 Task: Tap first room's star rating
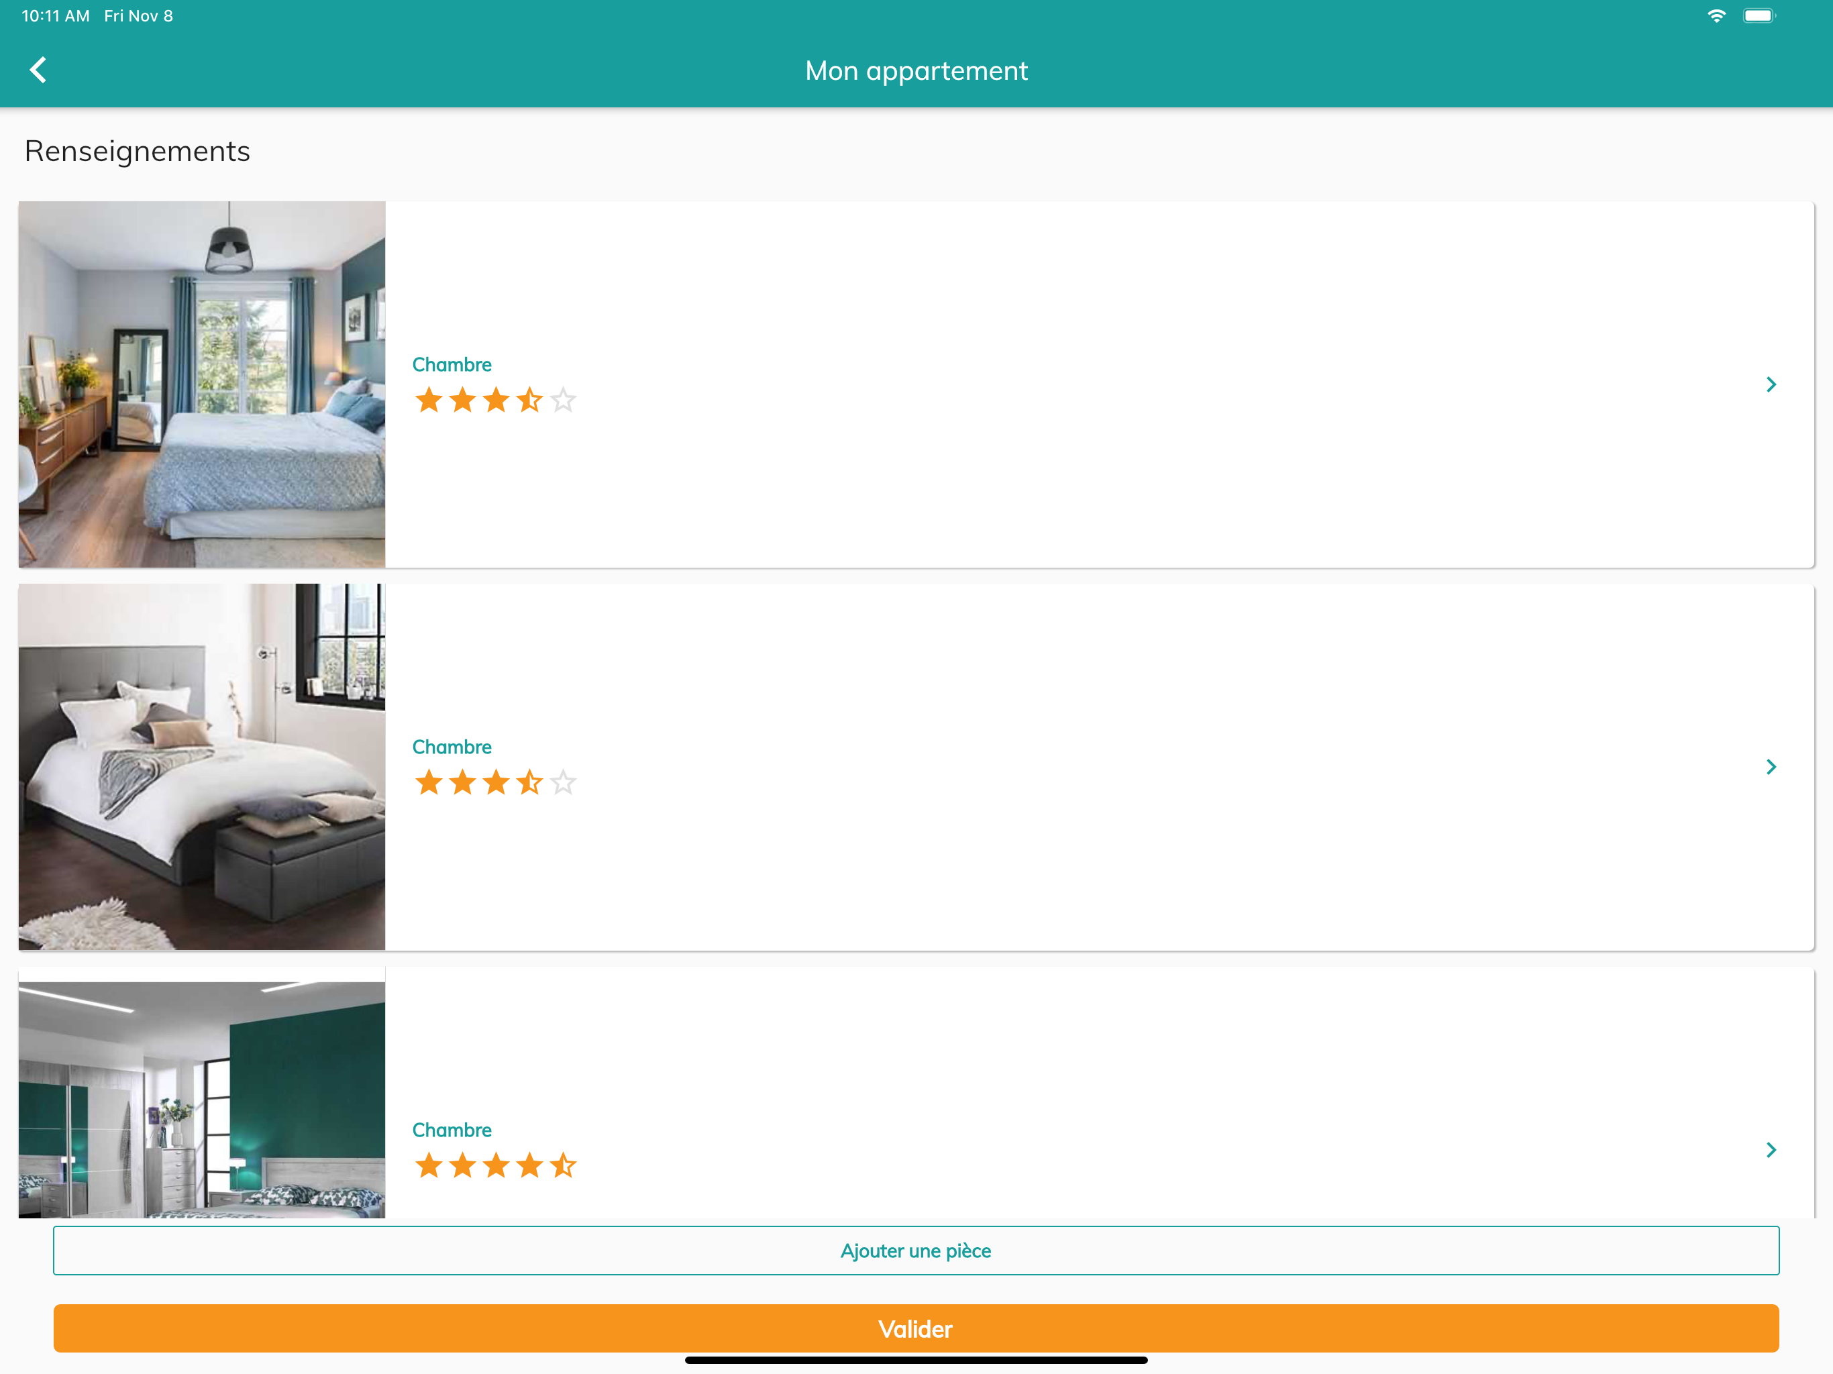496,401
